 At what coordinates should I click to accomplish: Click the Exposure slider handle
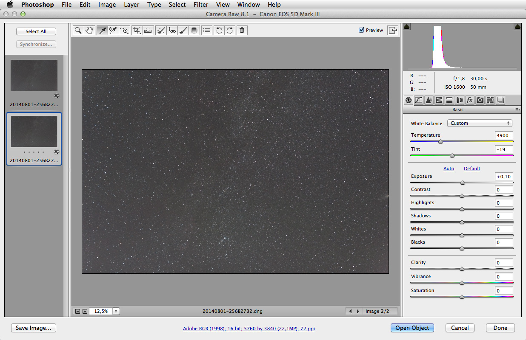coord(463,183)
